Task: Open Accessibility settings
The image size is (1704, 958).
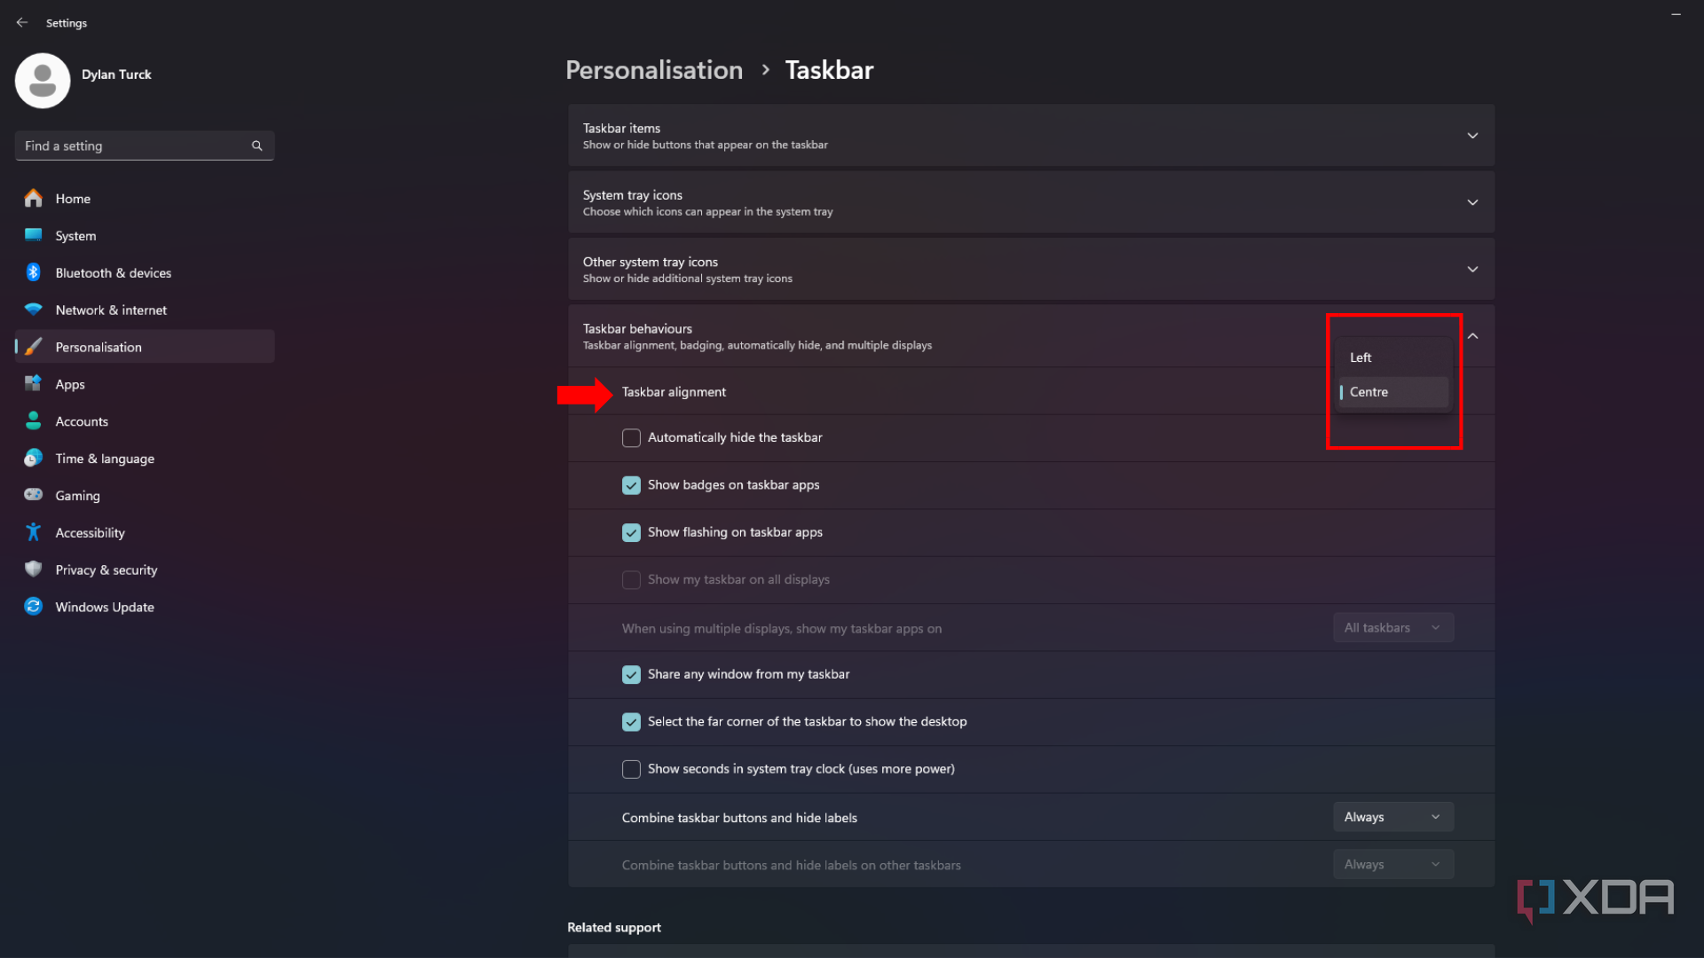Action: tap(89, 532)
